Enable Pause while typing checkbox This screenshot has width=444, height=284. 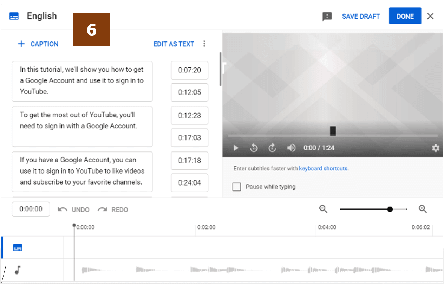[x=237, y=187]
